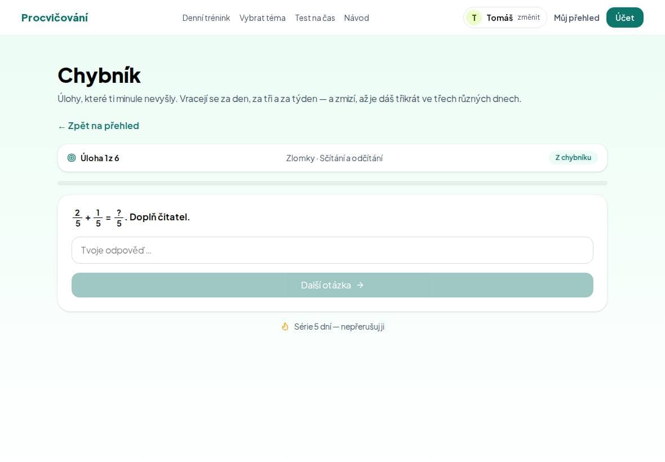Go back via Zpět na přehled
The height and width of the screenshot is (462, 665).
coord(99,126)
